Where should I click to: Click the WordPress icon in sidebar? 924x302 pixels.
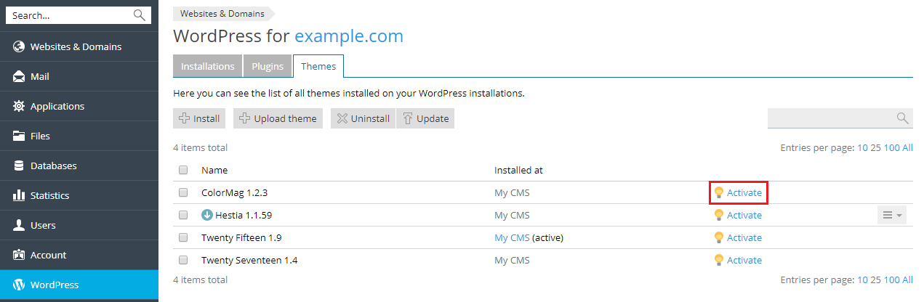pyautogui.click(x=19, y=285)
